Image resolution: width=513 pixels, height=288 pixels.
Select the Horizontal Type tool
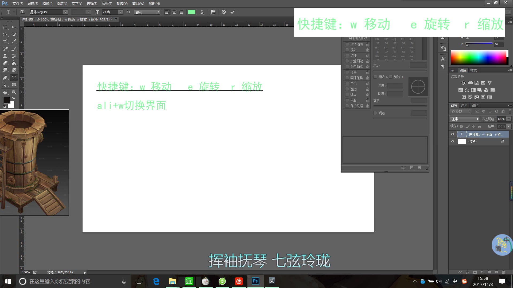[x=14, y=78]
